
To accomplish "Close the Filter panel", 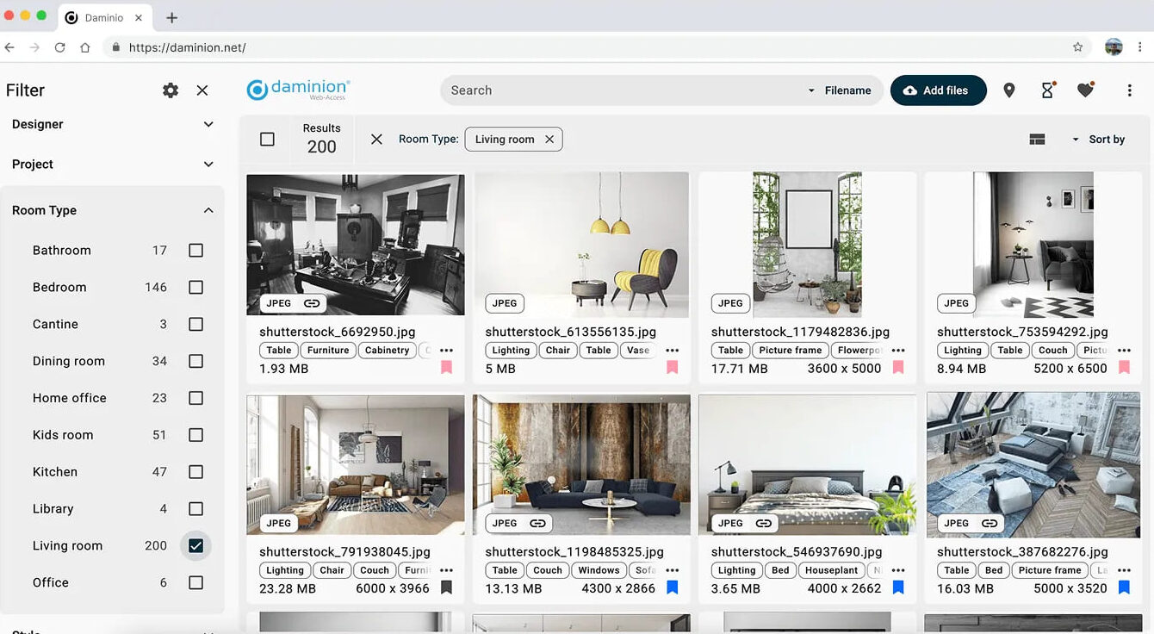I will pos(202,90).
